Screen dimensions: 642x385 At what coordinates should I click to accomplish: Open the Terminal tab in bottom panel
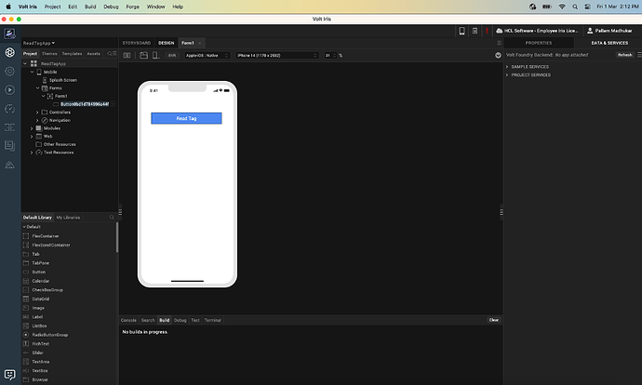pos(212,320)
